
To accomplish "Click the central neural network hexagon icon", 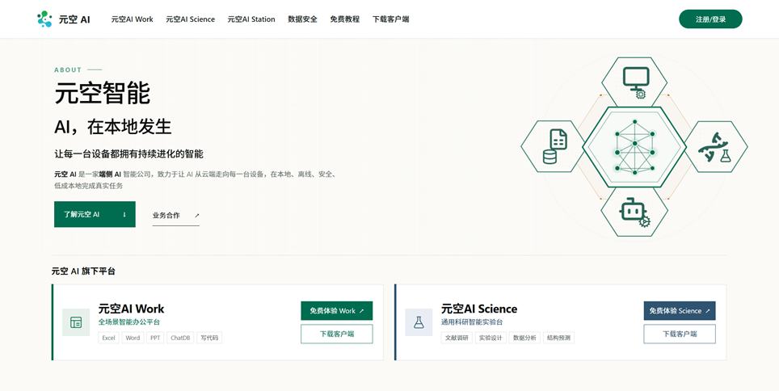I will [x=634, y=147].
